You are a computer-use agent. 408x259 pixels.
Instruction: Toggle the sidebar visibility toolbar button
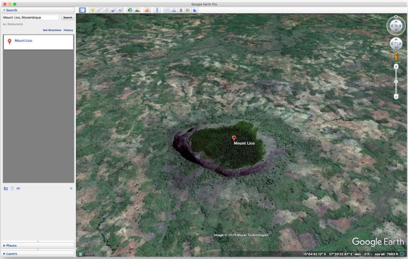point(82,10)
